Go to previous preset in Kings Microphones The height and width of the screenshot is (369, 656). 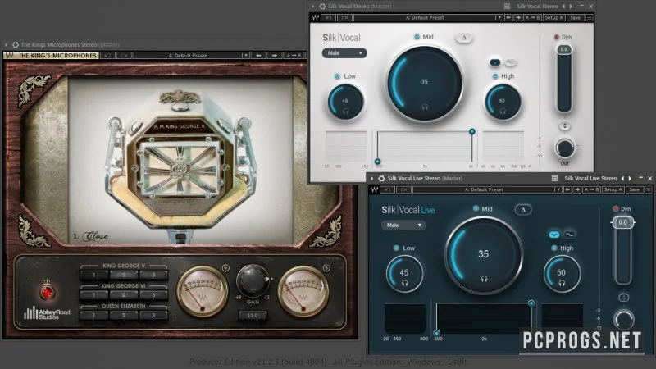[x=258, y=55]
